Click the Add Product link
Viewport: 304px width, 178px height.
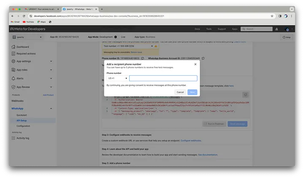coord(48,95)
